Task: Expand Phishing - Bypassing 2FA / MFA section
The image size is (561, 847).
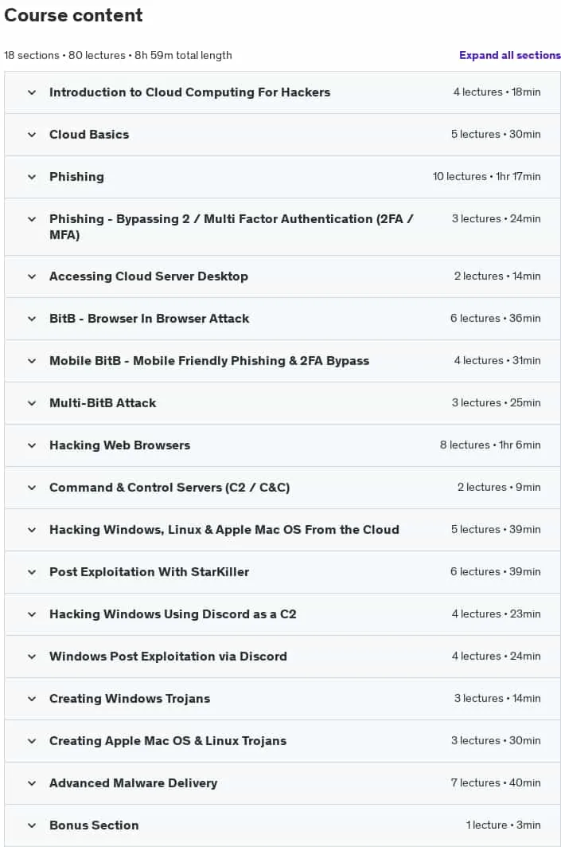Action: 282,227
